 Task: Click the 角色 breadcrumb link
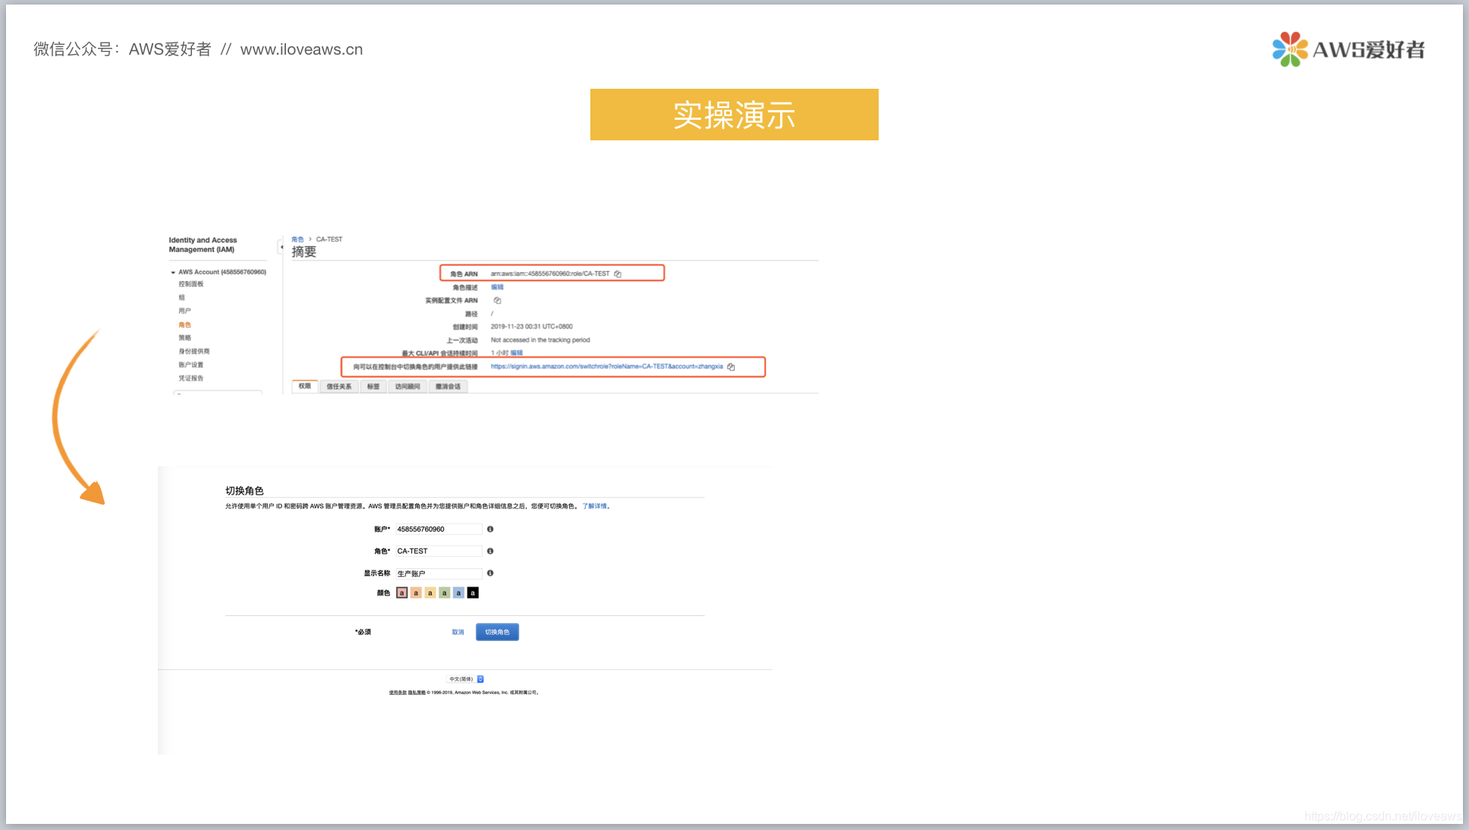[x=297, y=239]
